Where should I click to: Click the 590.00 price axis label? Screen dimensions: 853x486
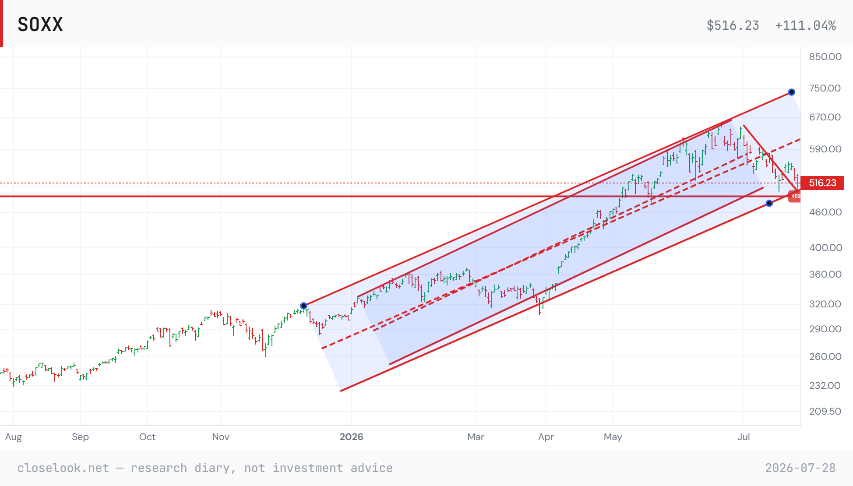[x=825, y=149]
